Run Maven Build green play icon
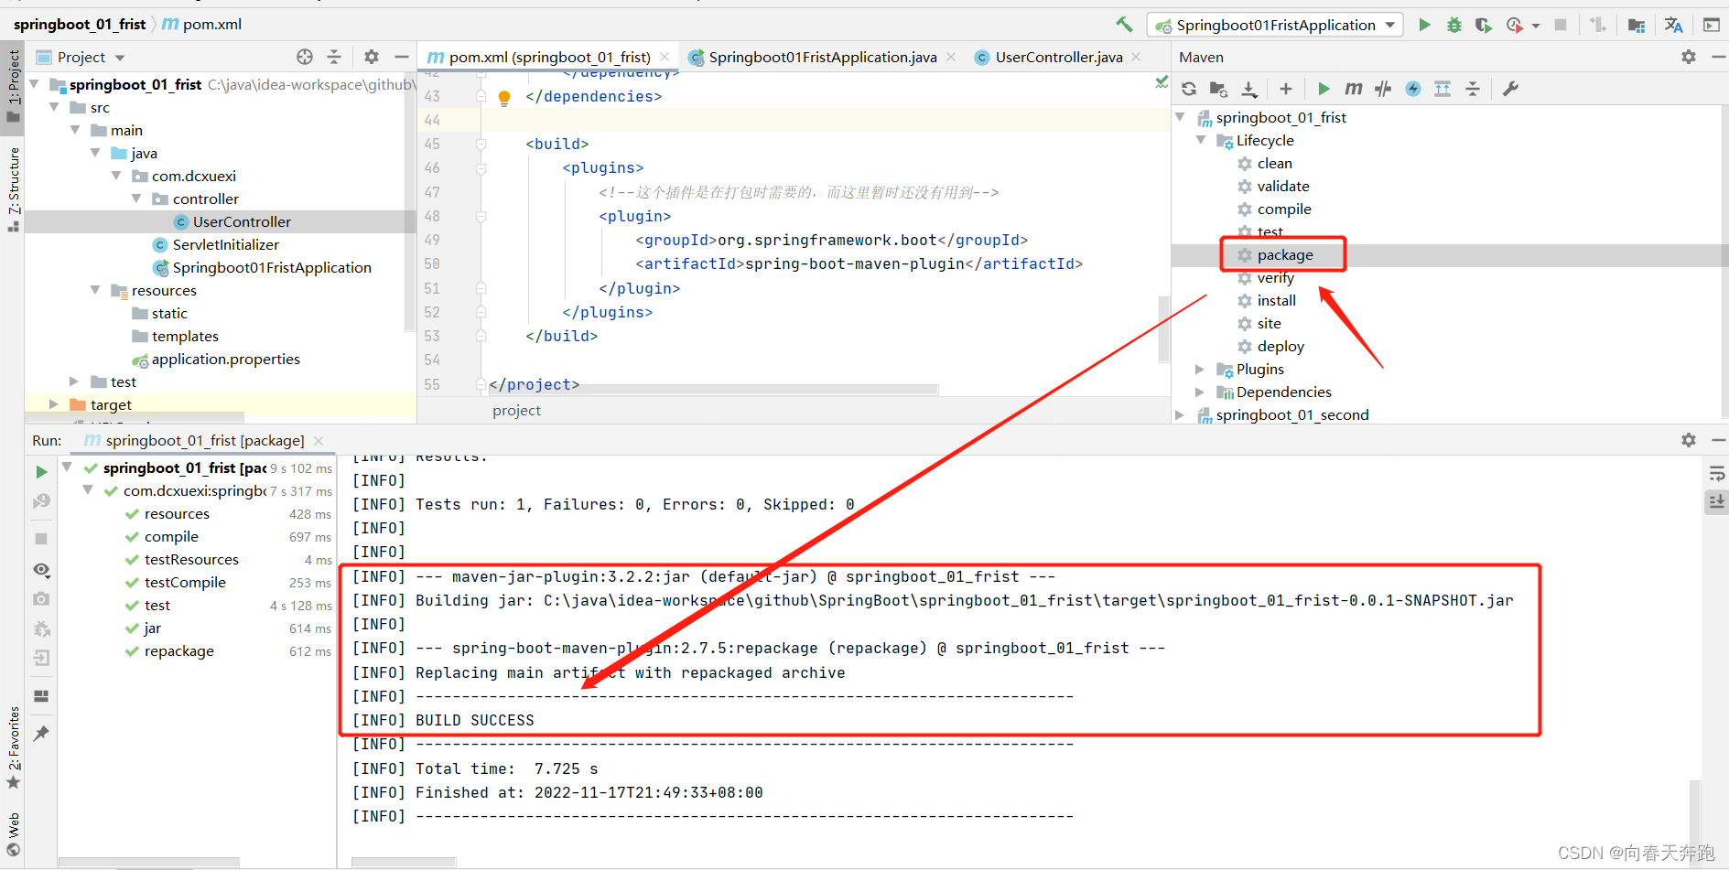Image resolution: width=1729 pixels, height=870 pixels. pyautogui.click(x=1324, y=89)
